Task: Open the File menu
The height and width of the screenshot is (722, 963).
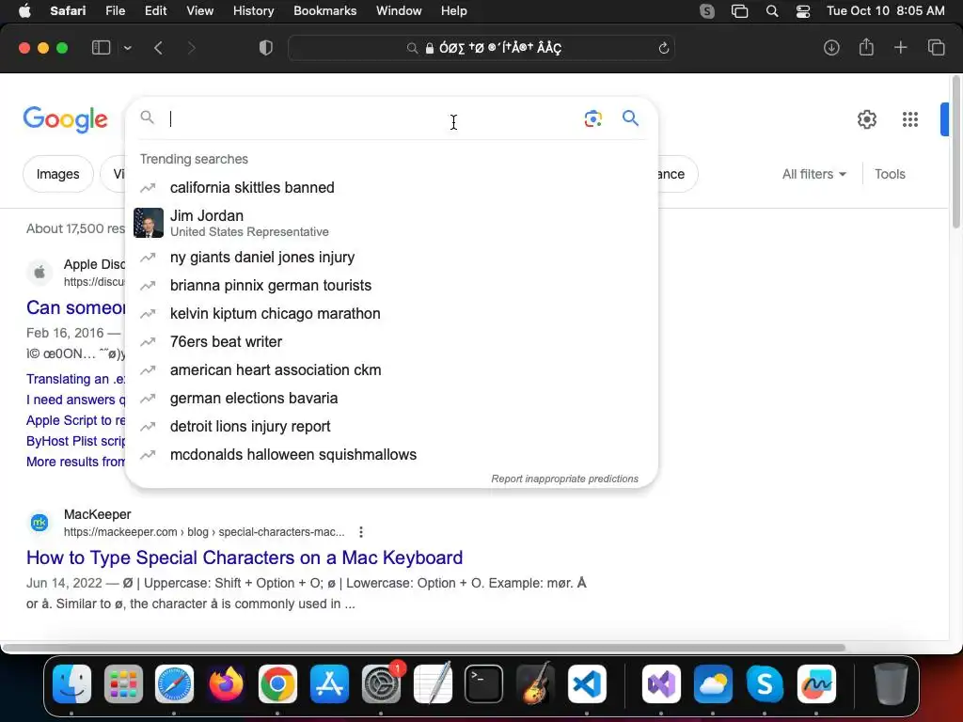Action: tap(115, 10)
